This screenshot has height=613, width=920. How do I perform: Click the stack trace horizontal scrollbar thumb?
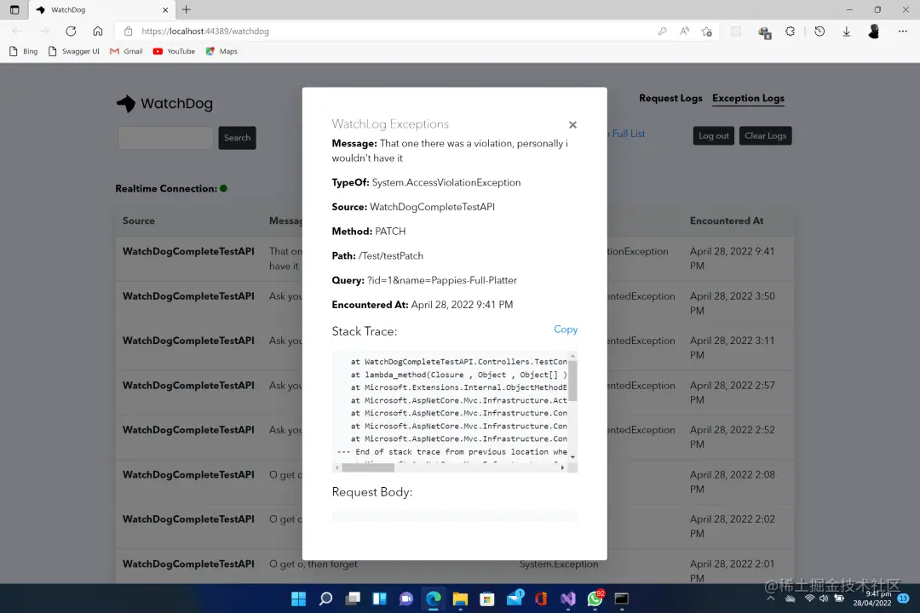tap(368, 467)
